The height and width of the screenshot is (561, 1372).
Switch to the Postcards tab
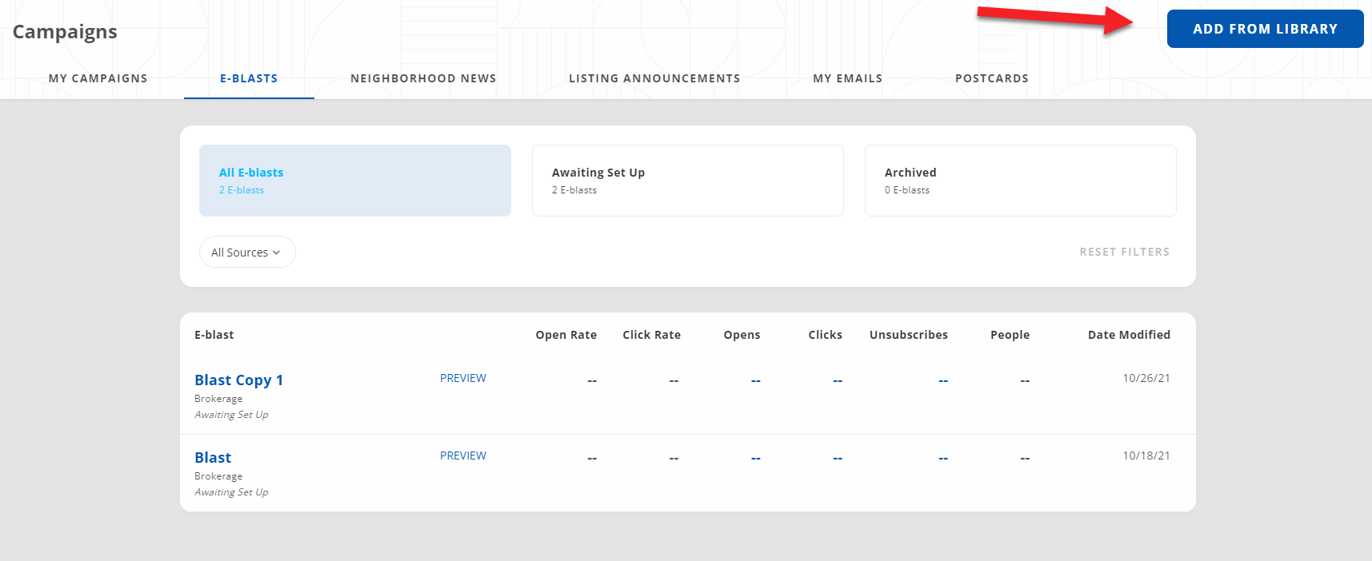coord(991,78)
